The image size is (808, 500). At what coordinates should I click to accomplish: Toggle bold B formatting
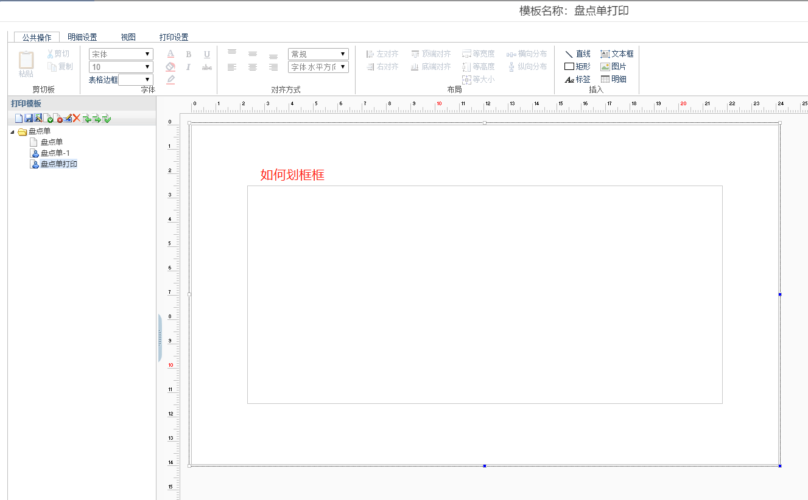tap(189, 54)
